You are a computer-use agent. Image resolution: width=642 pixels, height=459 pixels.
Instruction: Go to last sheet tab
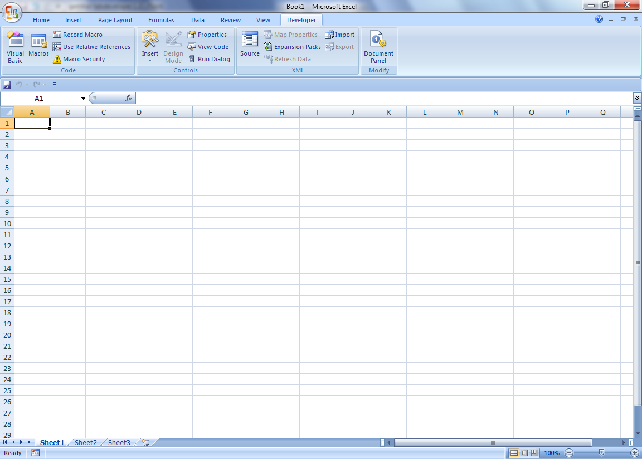coord(30,442)
